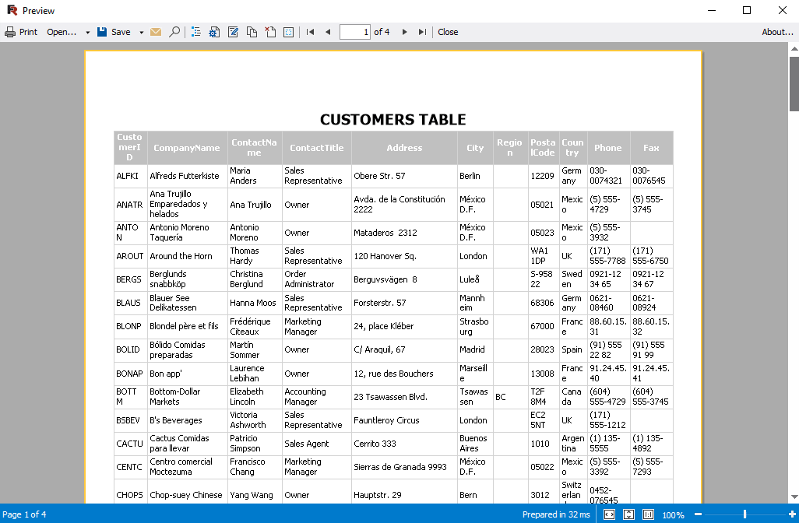Open the search tool

(174, 32)
